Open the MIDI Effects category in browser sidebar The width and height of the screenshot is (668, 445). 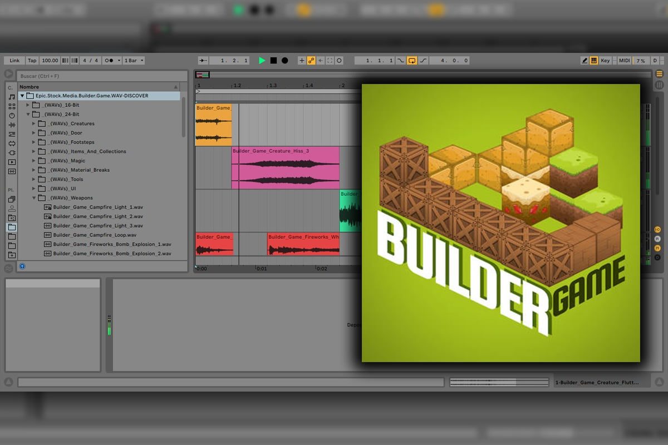tap(12, 134)
